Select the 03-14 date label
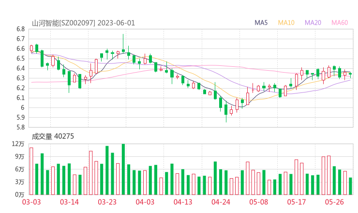358x213 pixels. click(69, 202)
